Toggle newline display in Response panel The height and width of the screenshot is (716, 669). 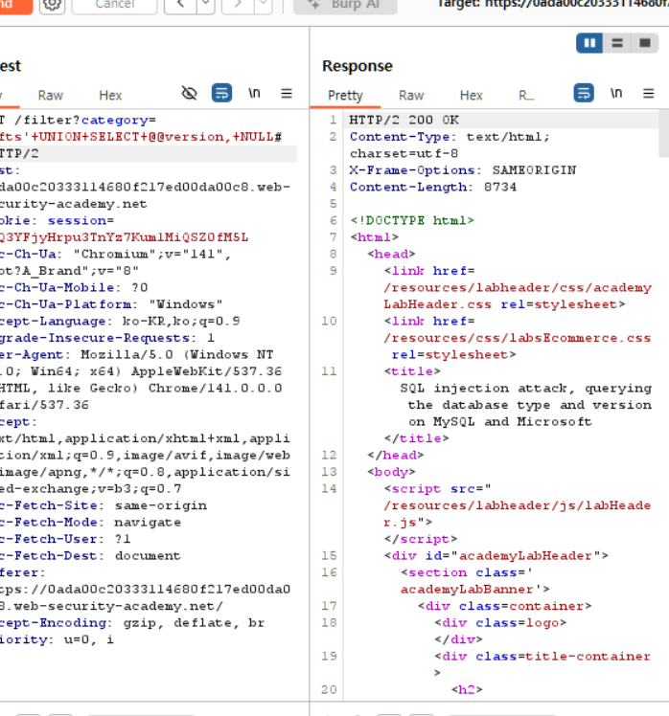pyautogui.click(x=616, y=93)
